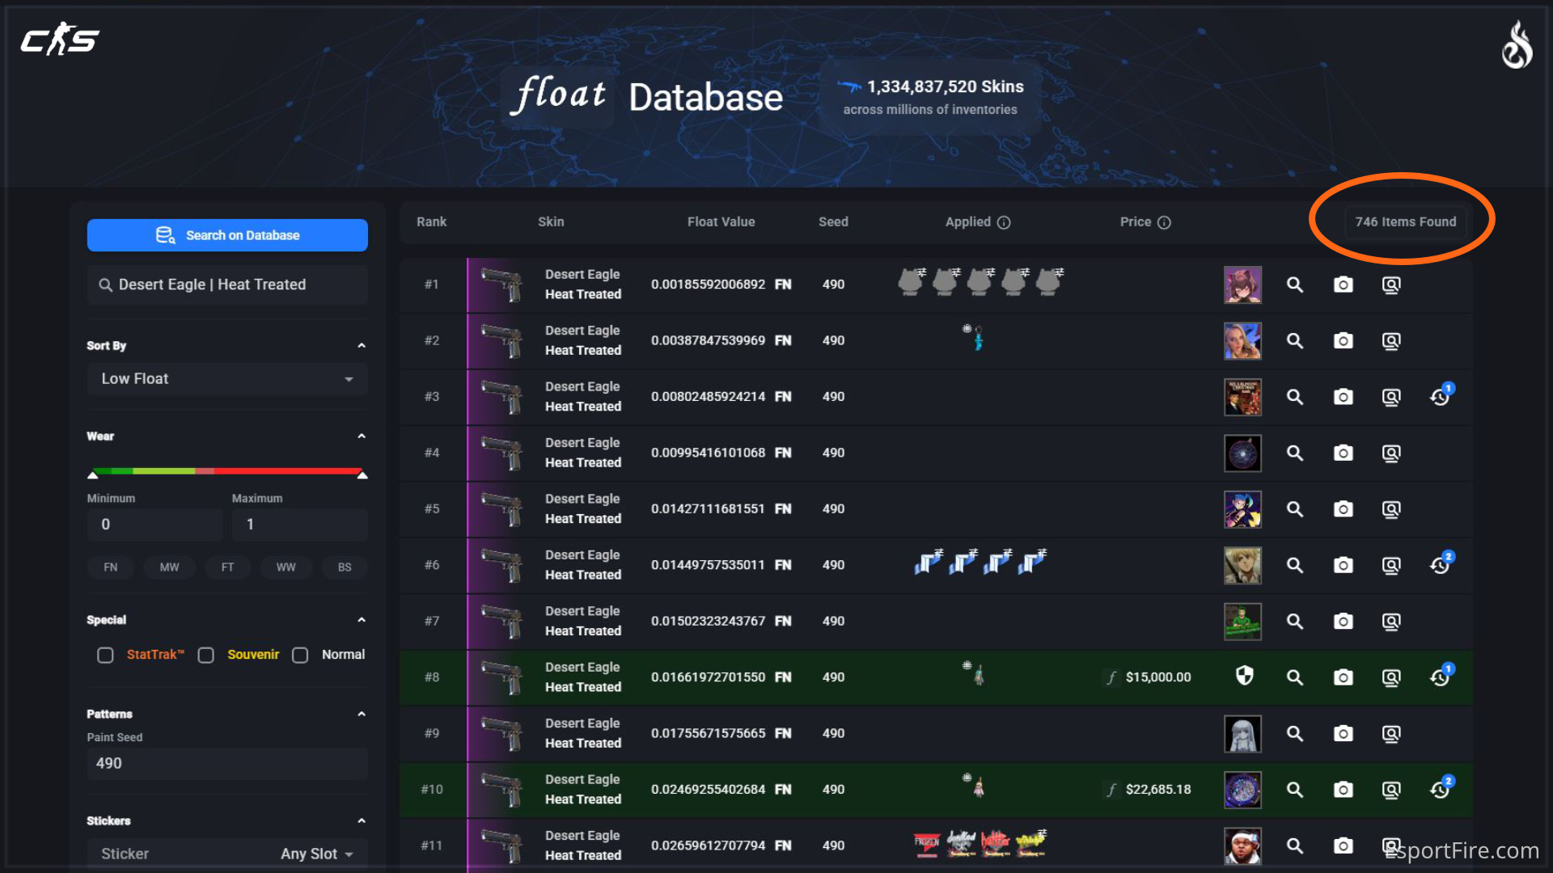Open owner avatar for rank #9 row

click(1242, 733)
